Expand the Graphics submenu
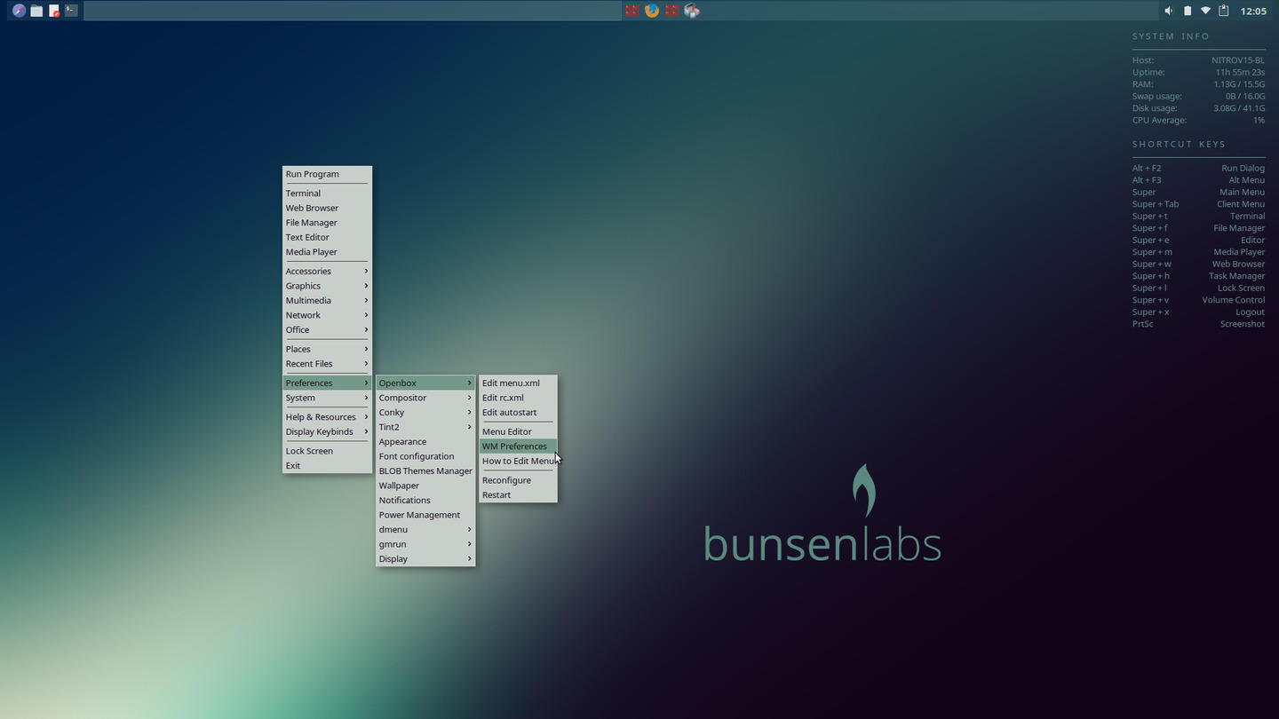 (x=327, y=286)
